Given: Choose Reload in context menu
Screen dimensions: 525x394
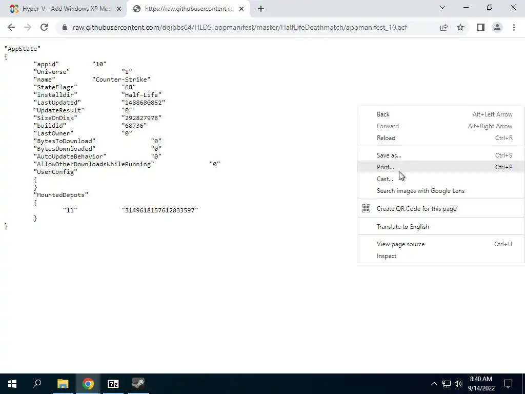Looking at the screenshot, I should point(441,137).
